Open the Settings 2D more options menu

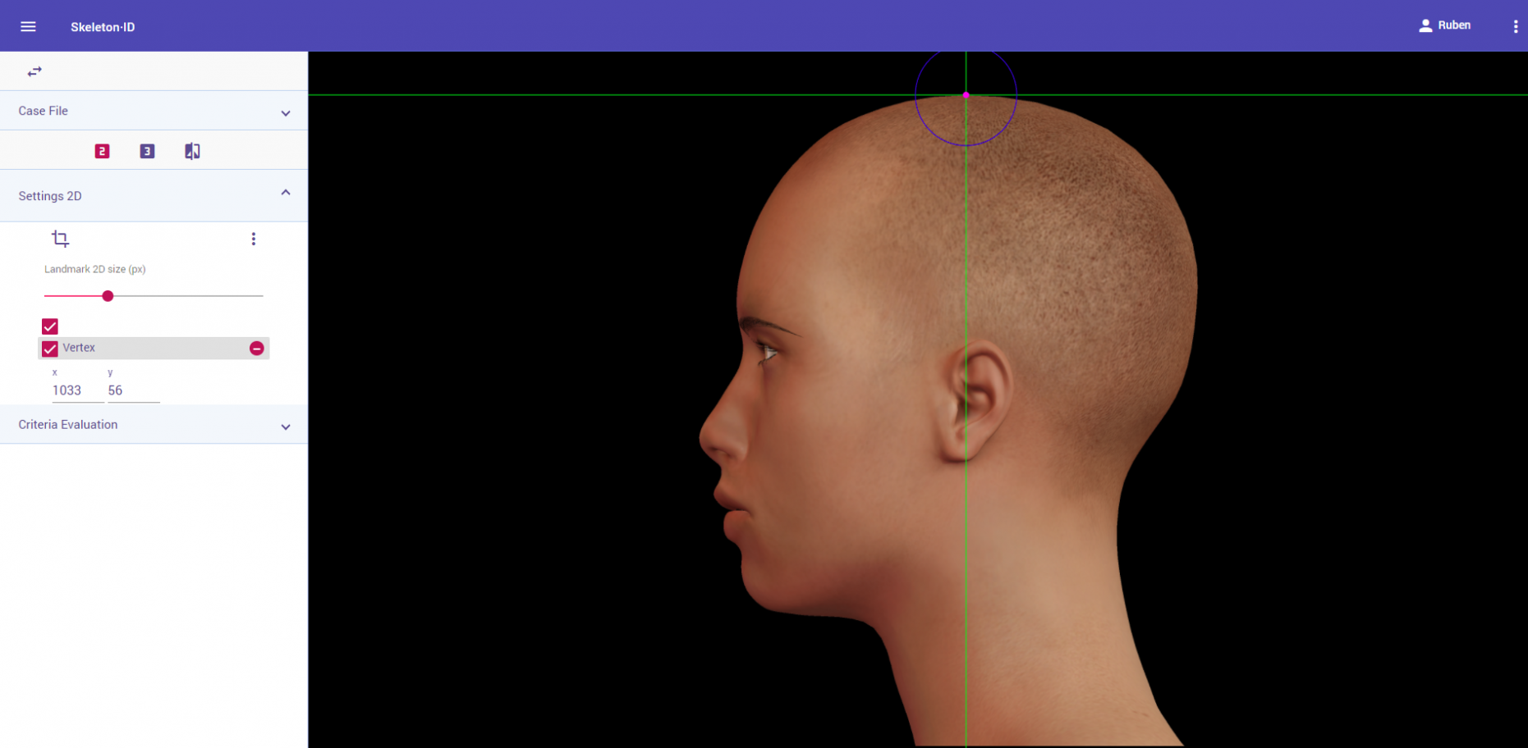click(x=253, y=239)
